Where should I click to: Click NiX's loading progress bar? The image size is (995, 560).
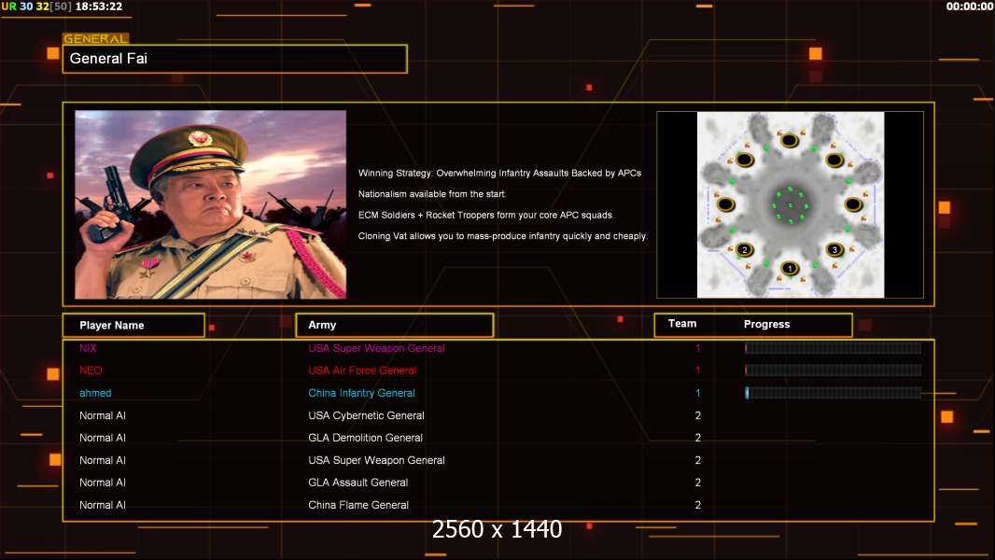(834, 348)
